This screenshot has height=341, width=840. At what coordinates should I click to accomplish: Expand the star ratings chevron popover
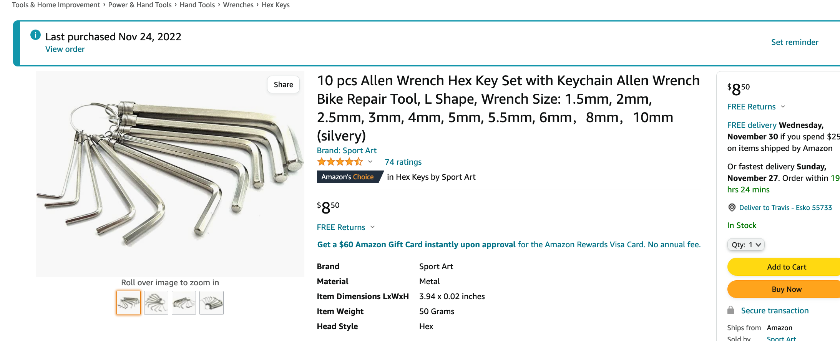[370, 162]
